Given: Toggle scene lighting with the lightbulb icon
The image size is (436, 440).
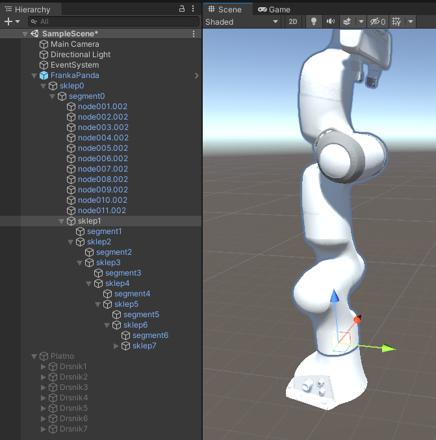Looking at the screenshot, I should click(x=314, y=21).
